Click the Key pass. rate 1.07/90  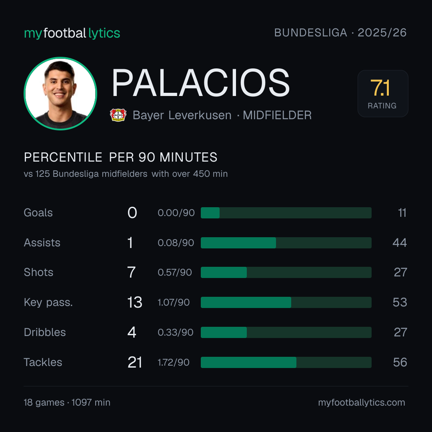pos(174,302)
